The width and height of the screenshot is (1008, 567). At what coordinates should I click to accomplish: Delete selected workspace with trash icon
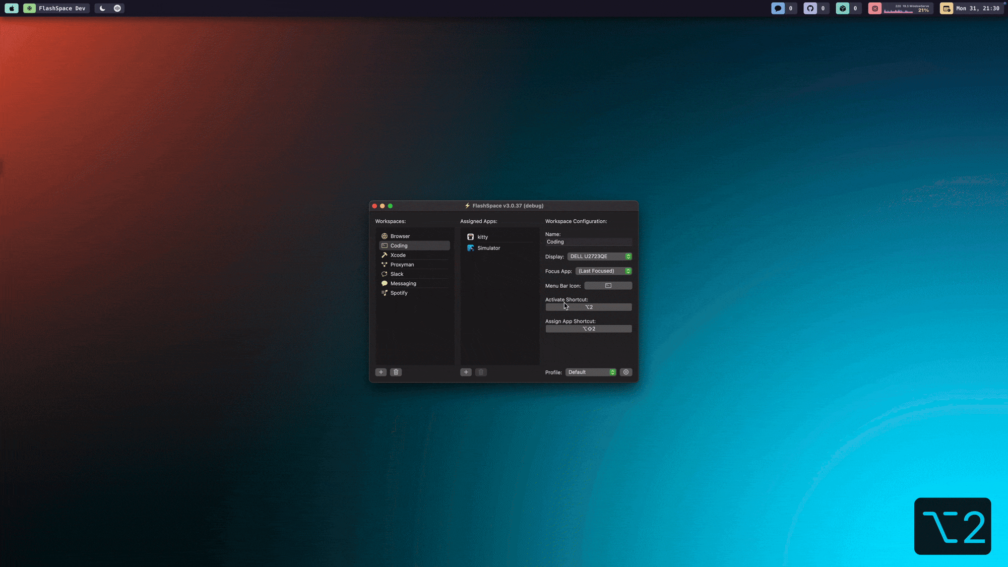coord(396,372)
